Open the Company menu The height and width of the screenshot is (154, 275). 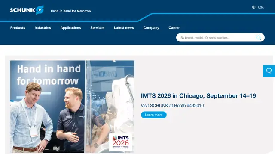151,28
